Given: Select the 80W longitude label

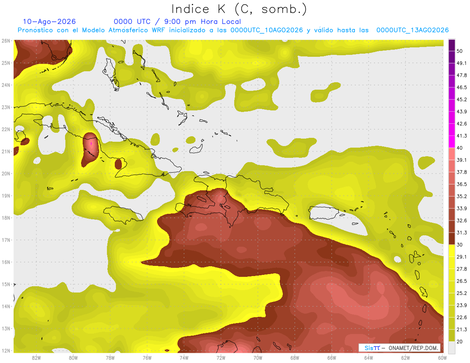Looking at the screenshot, I should (x=73, y=358).
